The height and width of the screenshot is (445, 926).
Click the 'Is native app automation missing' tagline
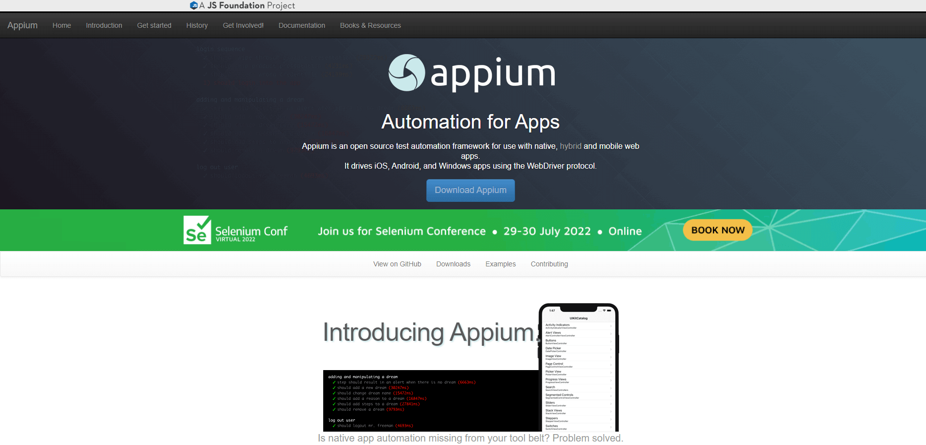click(x=470, y=438)
